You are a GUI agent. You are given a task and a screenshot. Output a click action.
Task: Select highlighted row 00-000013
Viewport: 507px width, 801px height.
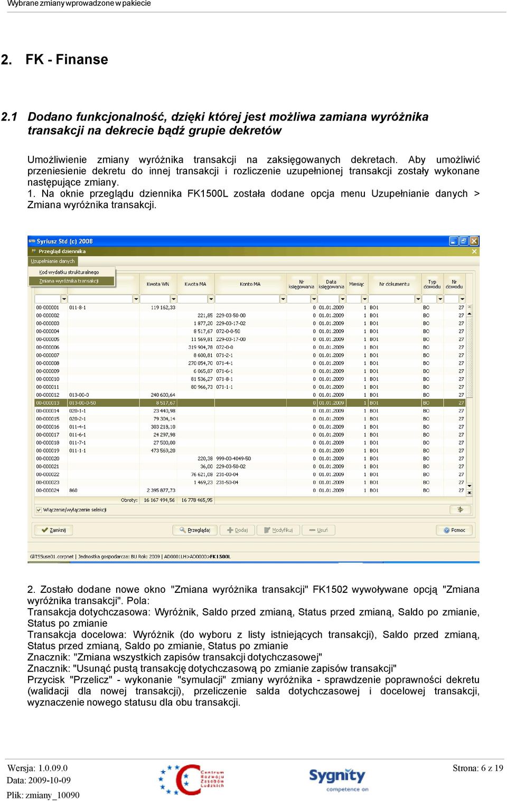point(250,403)
